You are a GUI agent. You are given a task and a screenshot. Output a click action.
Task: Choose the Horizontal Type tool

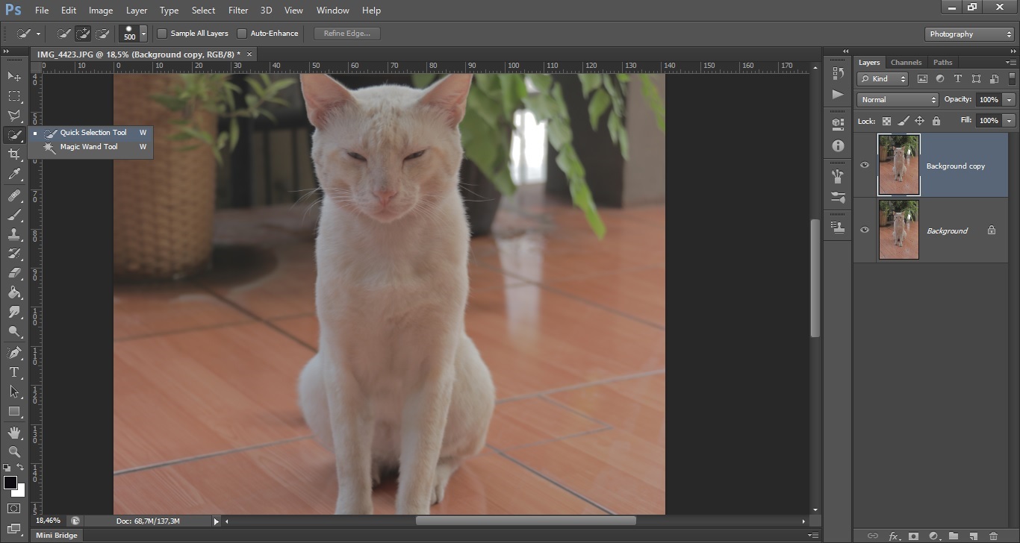[x=14, y=372]
